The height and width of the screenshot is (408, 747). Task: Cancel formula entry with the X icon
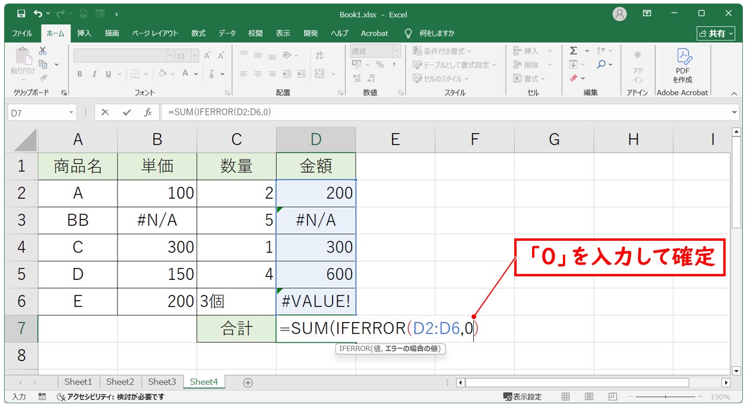[105, 112]
